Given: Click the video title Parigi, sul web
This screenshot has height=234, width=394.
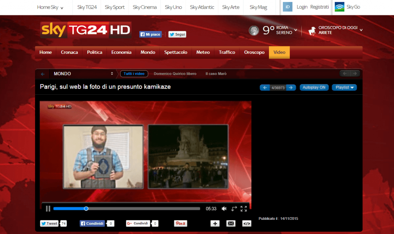Looking at the screenshot, I should coord(105,87).
